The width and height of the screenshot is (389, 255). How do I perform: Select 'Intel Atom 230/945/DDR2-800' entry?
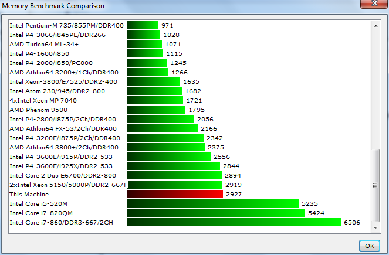tap(57, 91)
